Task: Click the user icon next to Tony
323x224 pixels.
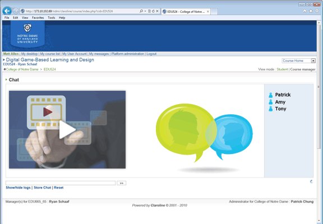Action: [x=271, y=109]
